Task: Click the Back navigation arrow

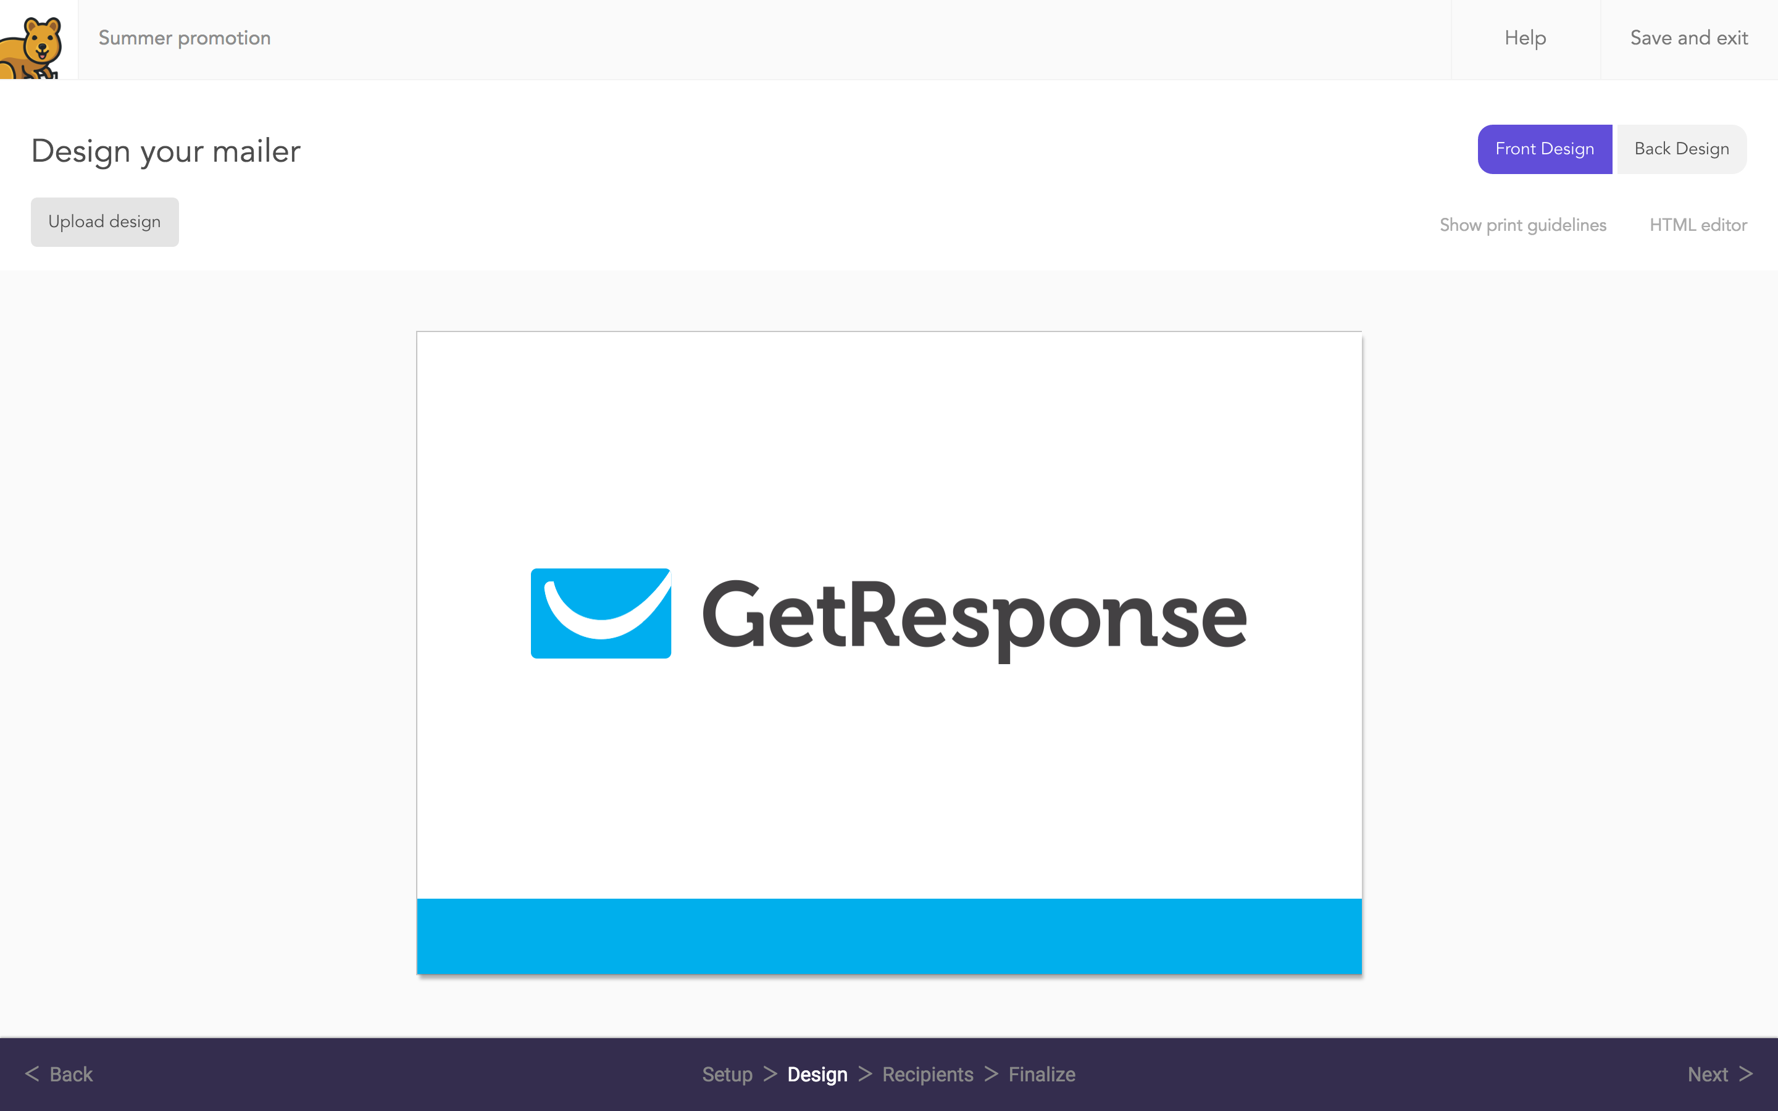Action: pyautogui.click(x=33, y=1075)
